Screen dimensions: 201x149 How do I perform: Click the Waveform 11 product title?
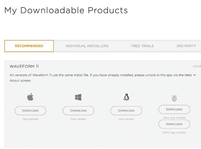click(x=24, y=66)
